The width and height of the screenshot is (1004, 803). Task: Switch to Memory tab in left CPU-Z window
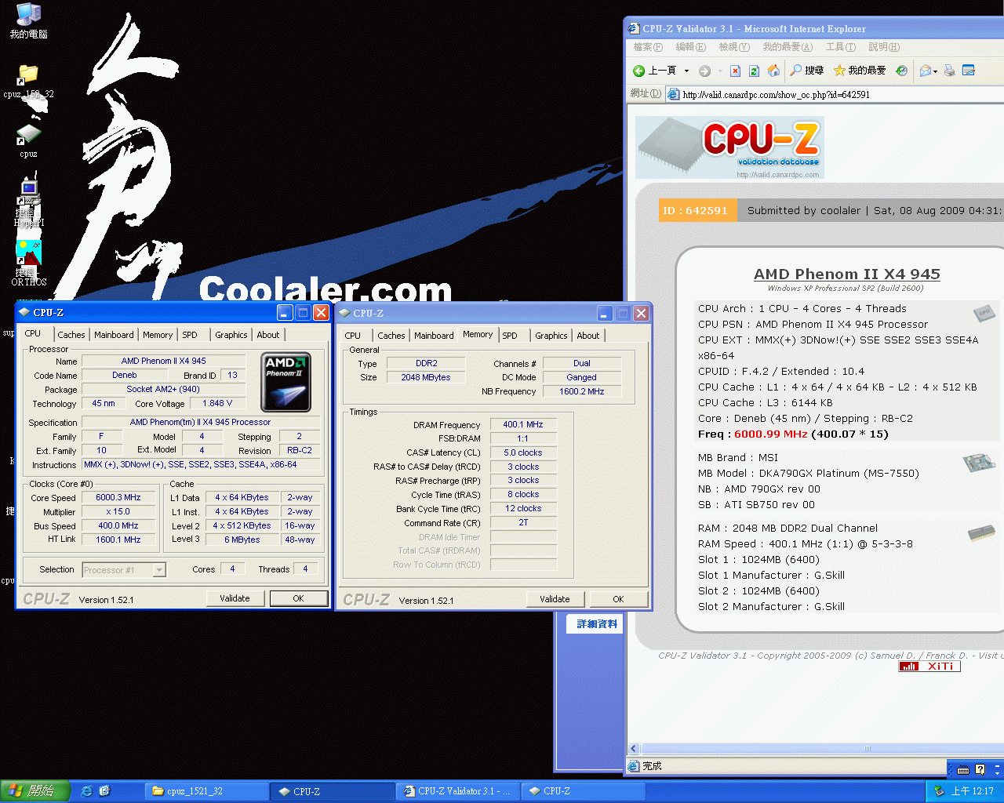coord(158,335)
